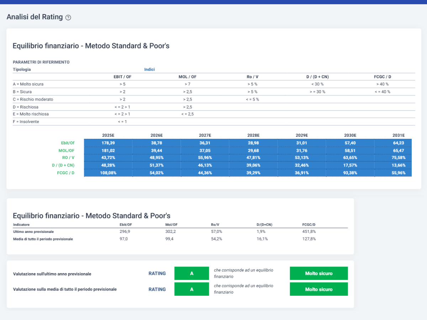Click the D/(D+CN) 2031E cell 13,66%
Image resolution: width=427 pixels, height=320 pixels.
pos(393,165)
